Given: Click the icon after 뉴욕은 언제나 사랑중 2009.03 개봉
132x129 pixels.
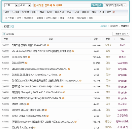Looking at the screenshot, I should [x=48, y=116].
